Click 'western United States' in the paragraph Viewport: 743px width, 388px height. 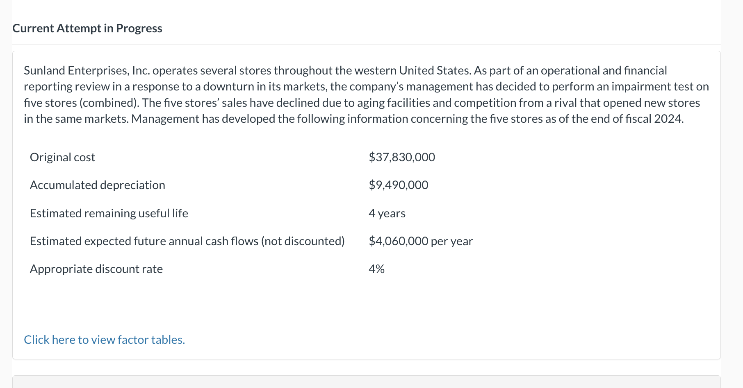pos(412,70)
